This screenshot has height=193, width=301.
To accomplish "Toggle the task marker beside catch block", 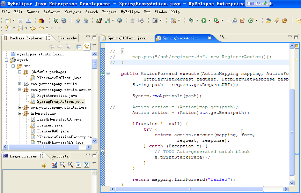I will pos(103,152).
